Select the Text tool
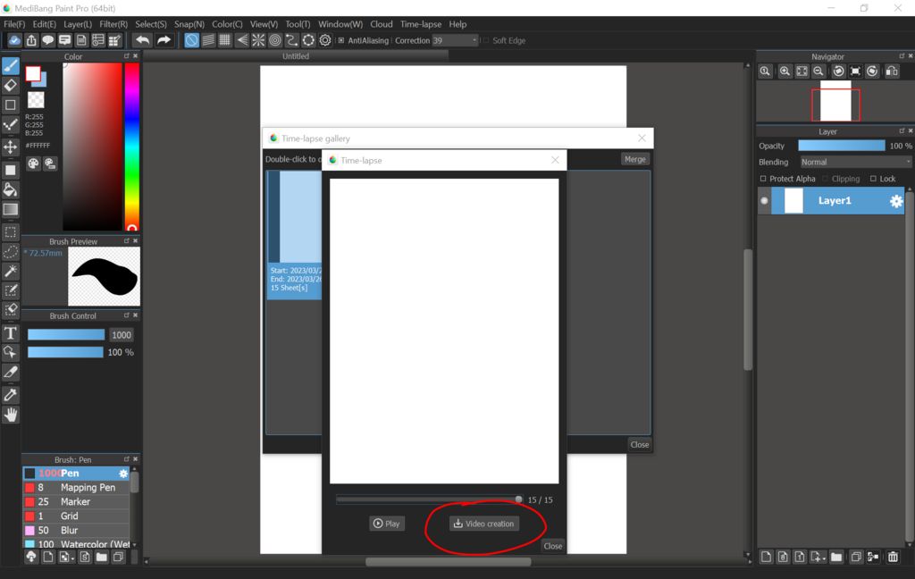Screen dimensions: 915x579 coord(11,332)
